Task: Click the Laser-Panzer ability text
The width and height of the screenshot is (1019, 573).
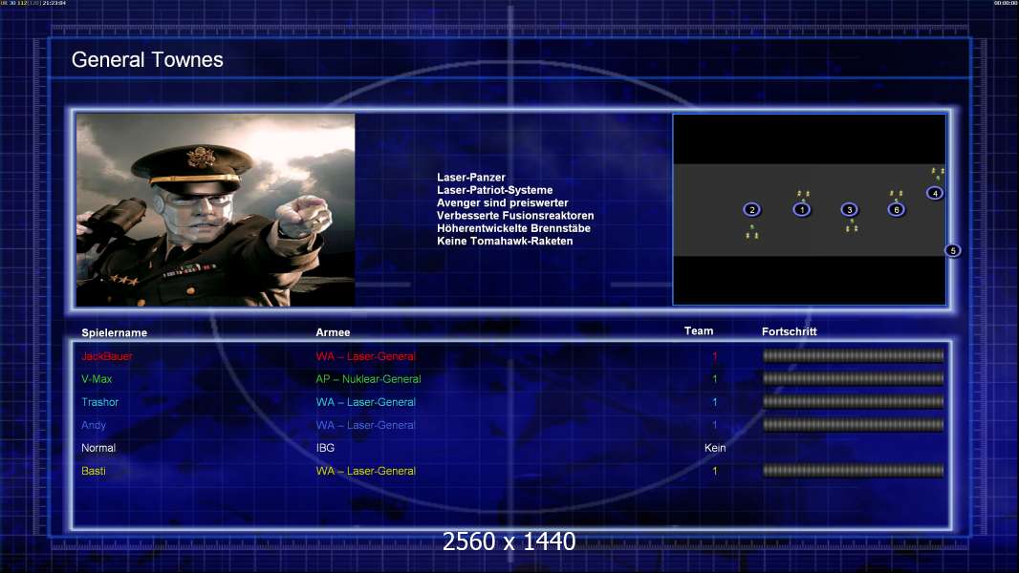Action: coord(470,178)
